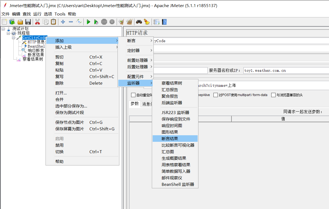329x209 pixels.
Task: Expand the 配置元件 submenu
Action: (x=136, y=76)
